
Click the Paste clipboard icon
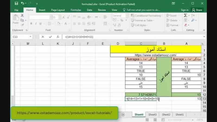[16, 18]
